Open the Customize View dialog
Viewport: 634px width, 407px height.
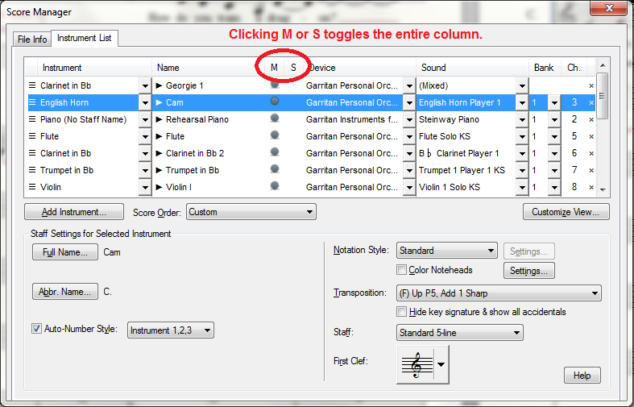coord(566,212)
